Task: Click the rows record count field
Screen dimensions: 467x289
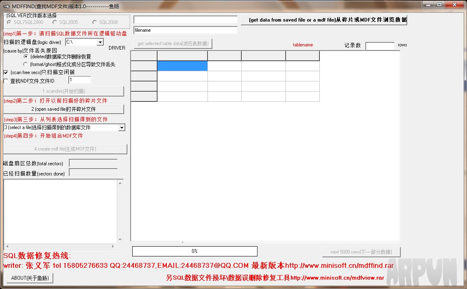Action: click(x=380, y=45)
